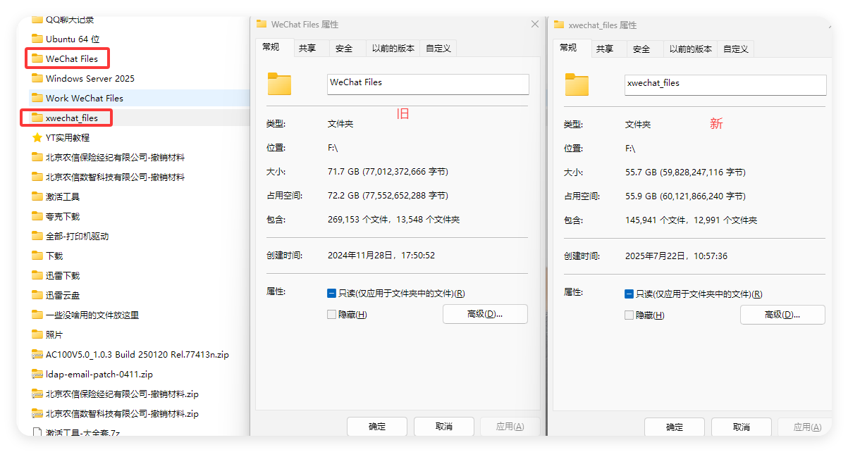Click large folder icon in xwechat_files 属性
This screenshot has height=452, width=848.
click(577, 84)
